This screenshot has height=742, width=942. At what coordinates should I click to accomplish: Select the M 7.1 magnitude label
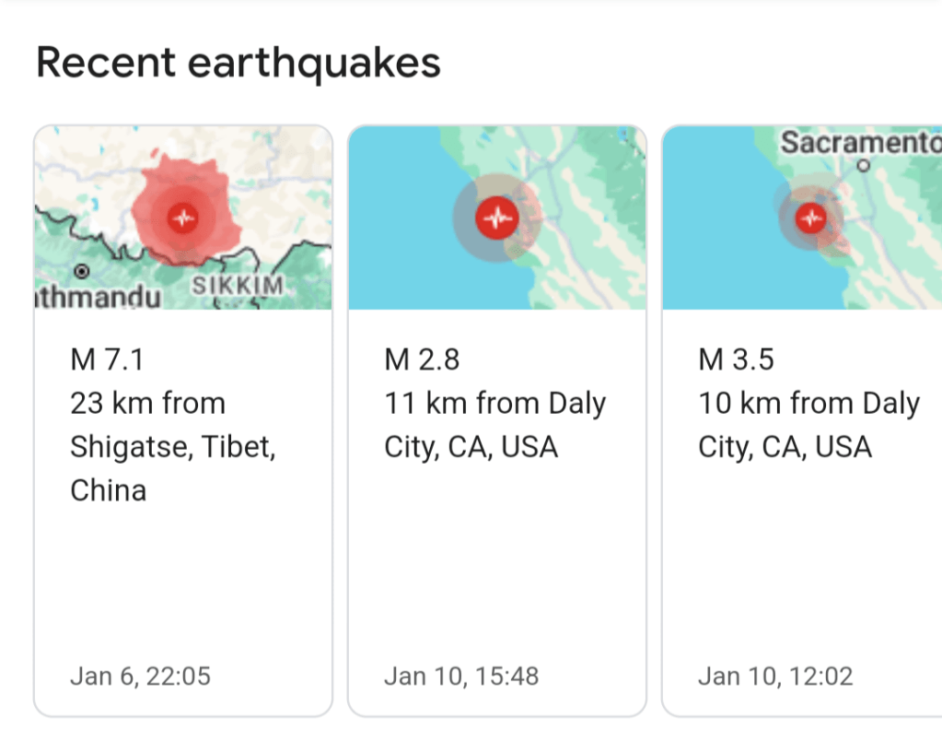[x=107, y=359]
